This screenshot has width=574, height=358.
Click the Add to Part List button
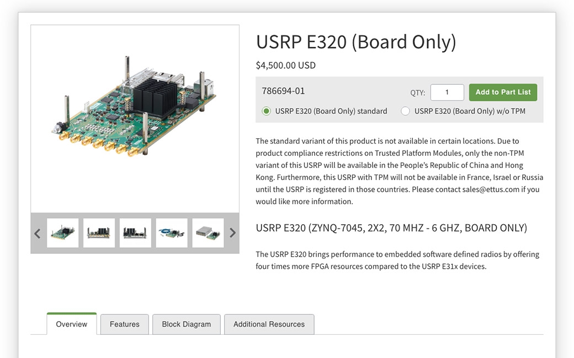(x=503, y=93)
